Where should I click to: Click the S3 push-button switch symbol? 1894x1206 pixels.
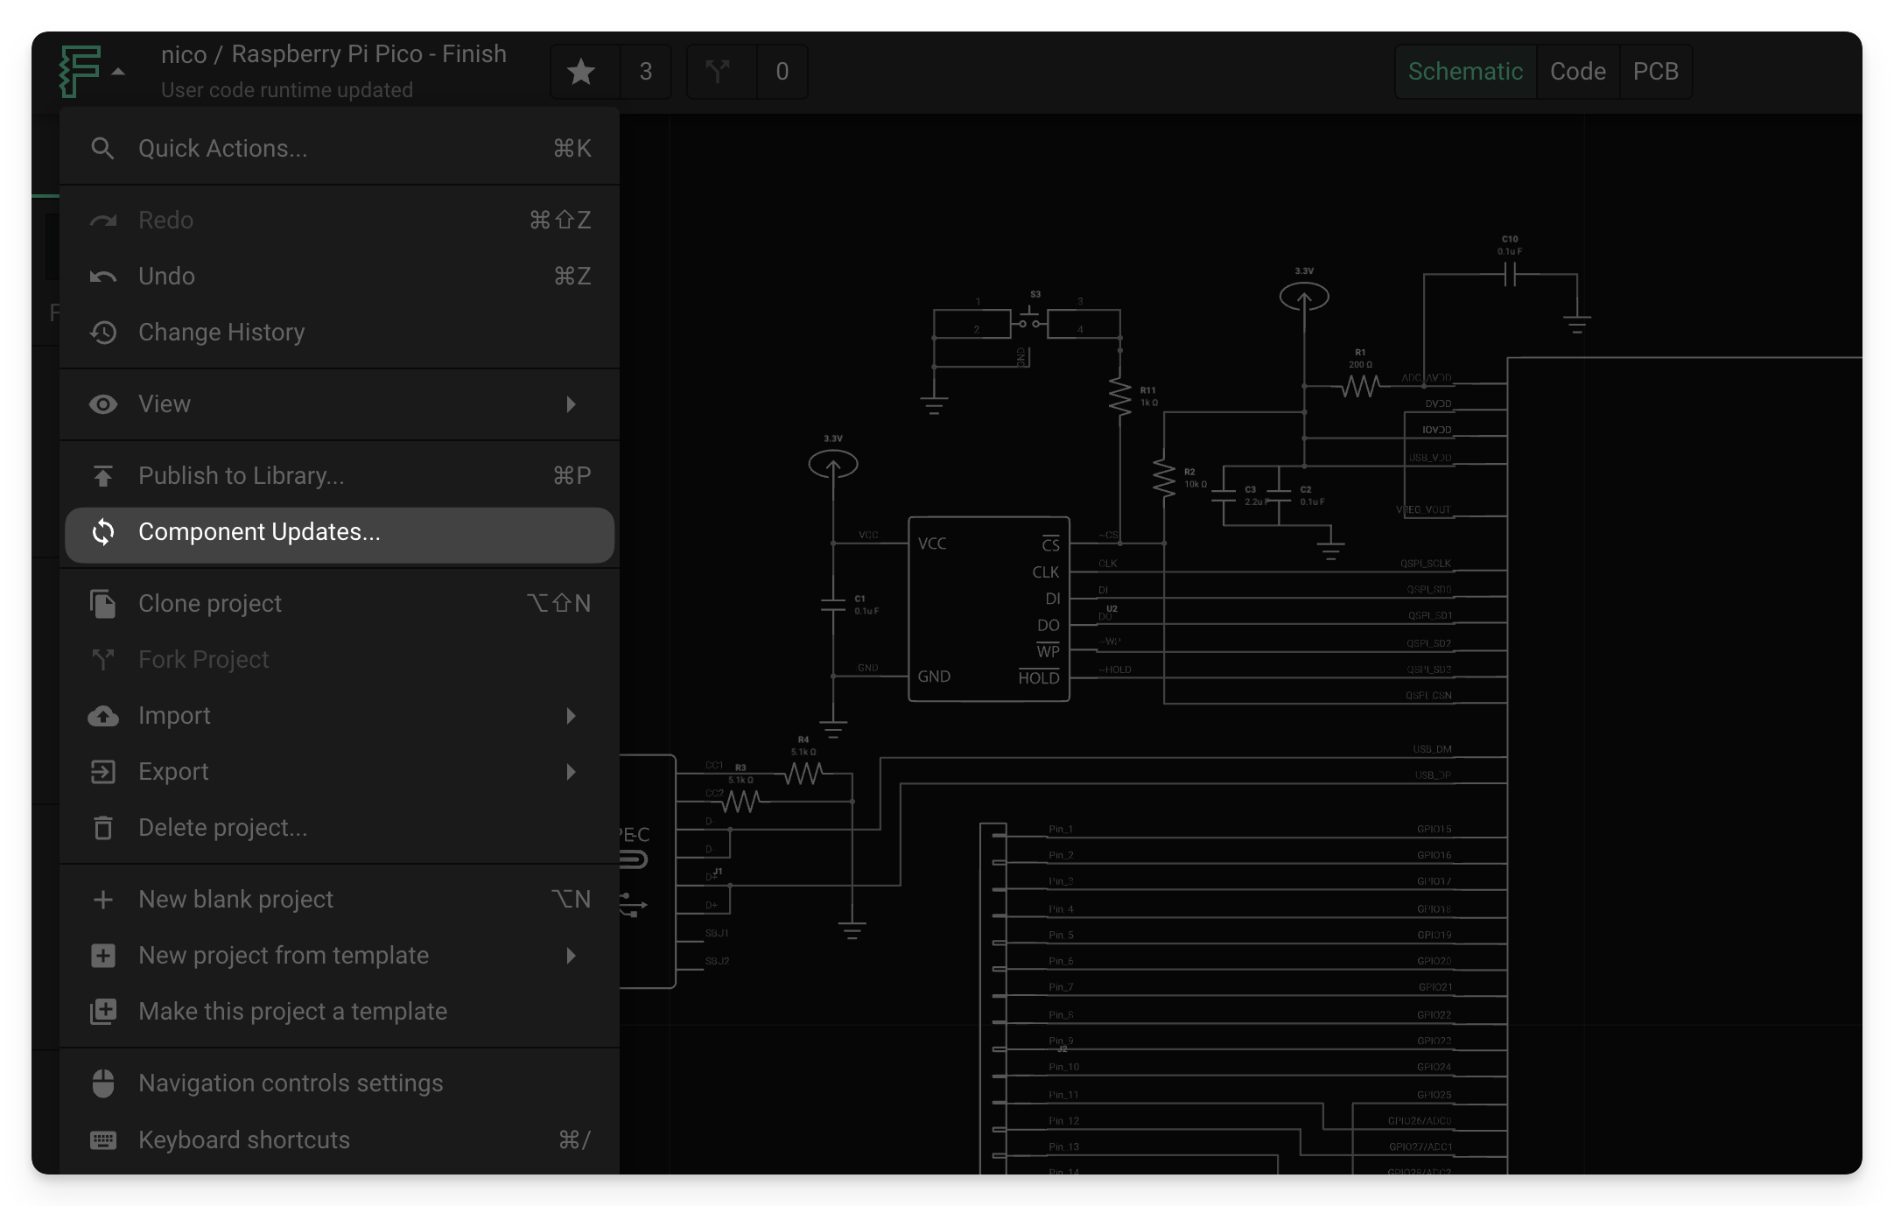click(1028, 323)
